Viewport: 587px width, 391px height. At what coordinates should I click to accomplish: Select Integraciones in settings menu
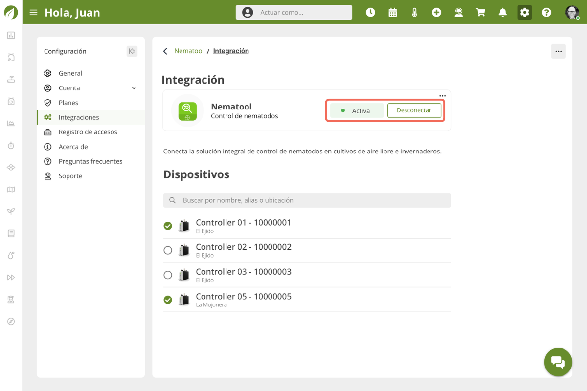point(79,117)
